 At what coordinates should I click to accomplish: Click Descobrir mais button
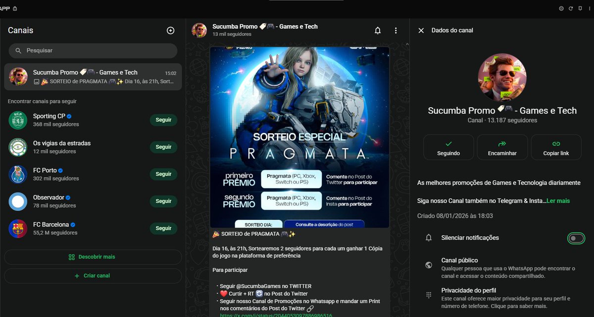pos(93,257)
